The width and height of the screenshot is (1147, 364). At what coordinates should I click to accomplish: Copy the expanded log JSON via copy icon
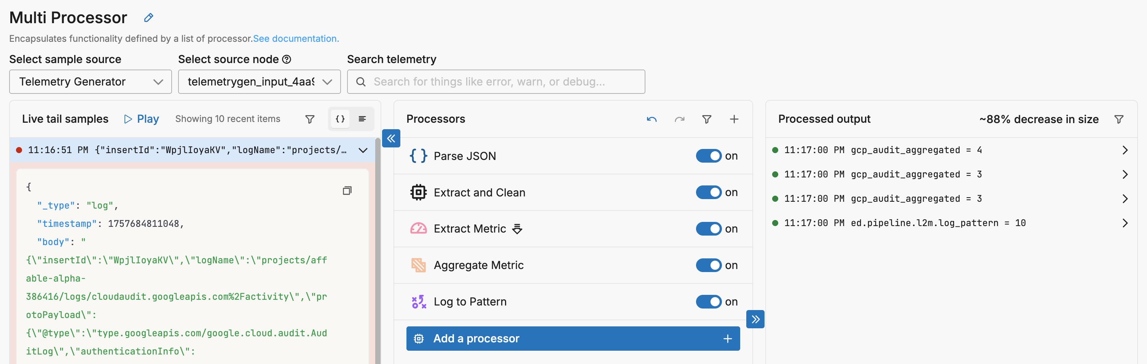pos(347,191)
